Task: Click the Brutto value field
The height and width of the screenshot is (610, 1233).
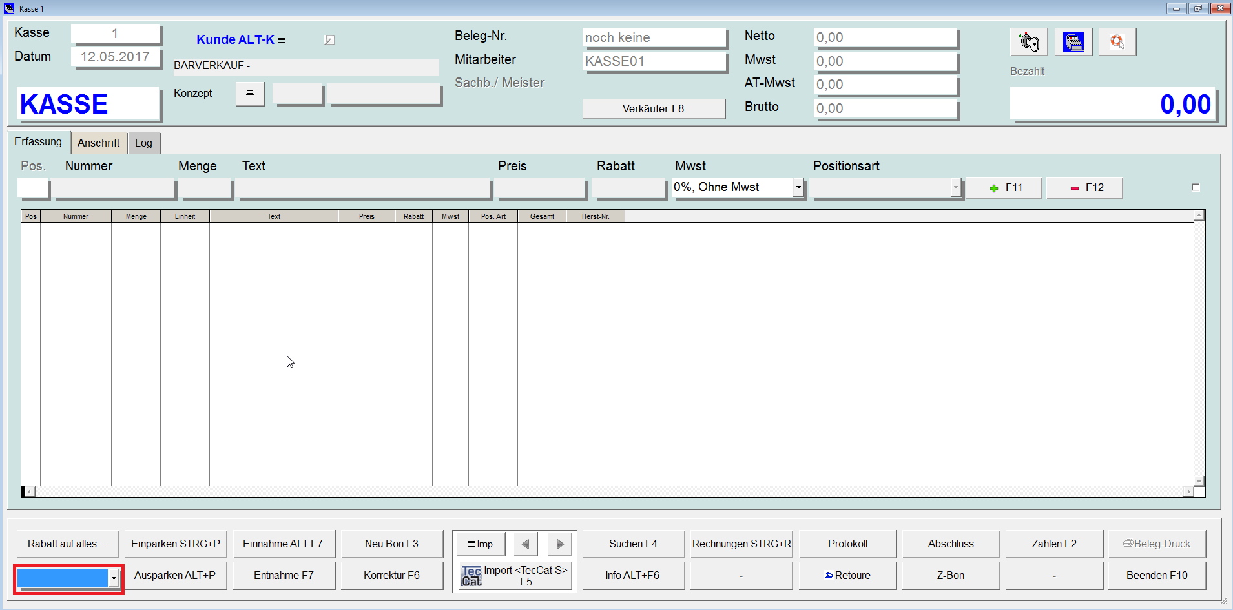Action: (x=886, y=108)
